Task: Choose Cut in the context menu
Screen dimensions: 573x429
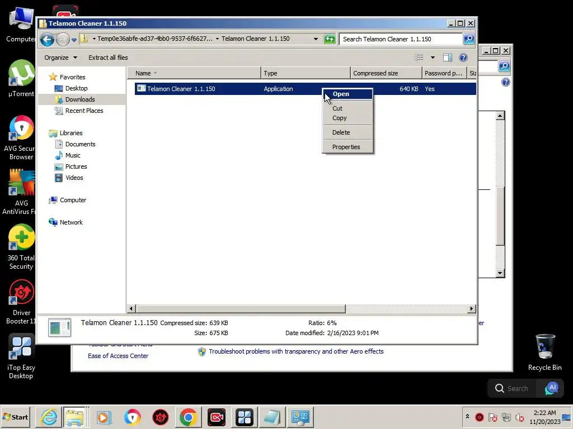Action: [347, 108]
